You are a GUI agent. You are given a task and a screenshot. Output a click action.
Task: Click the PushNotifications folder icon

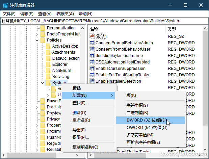(x=43, y=137)
